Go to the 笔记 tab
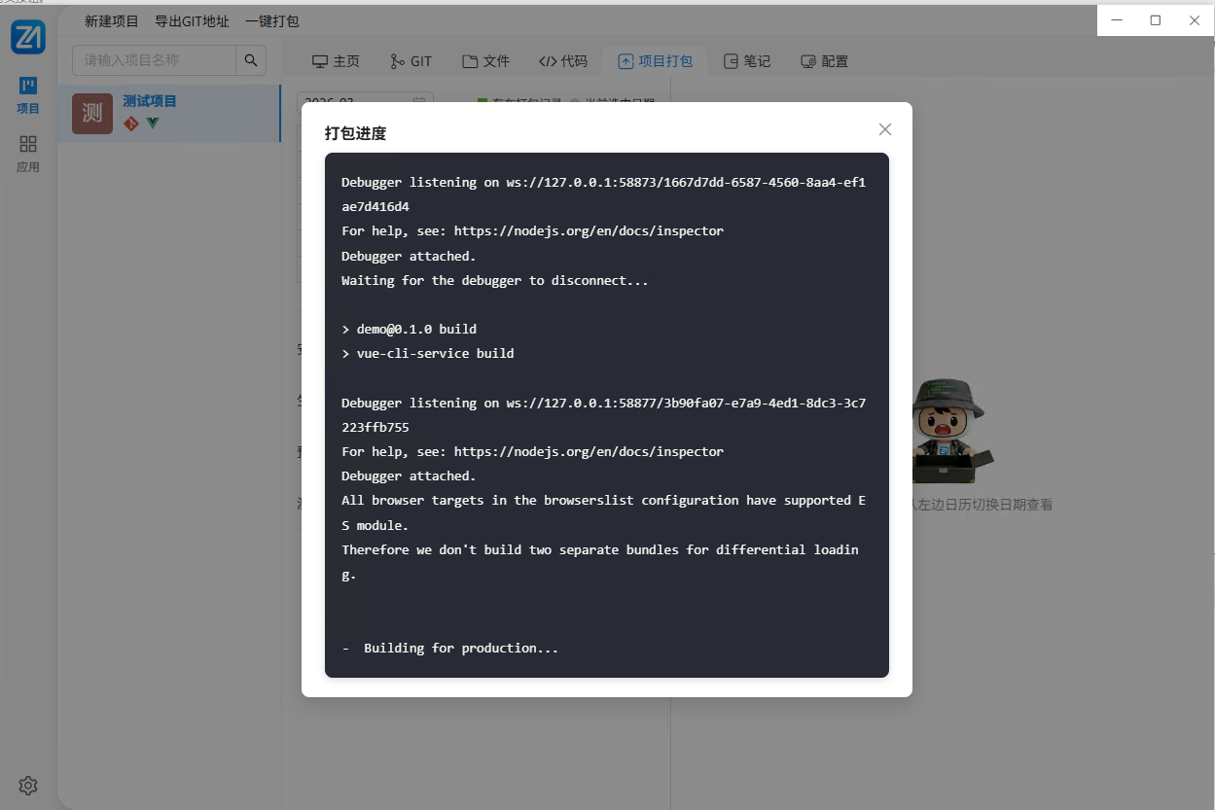The image size is (1215, 810). click(747, 61)
